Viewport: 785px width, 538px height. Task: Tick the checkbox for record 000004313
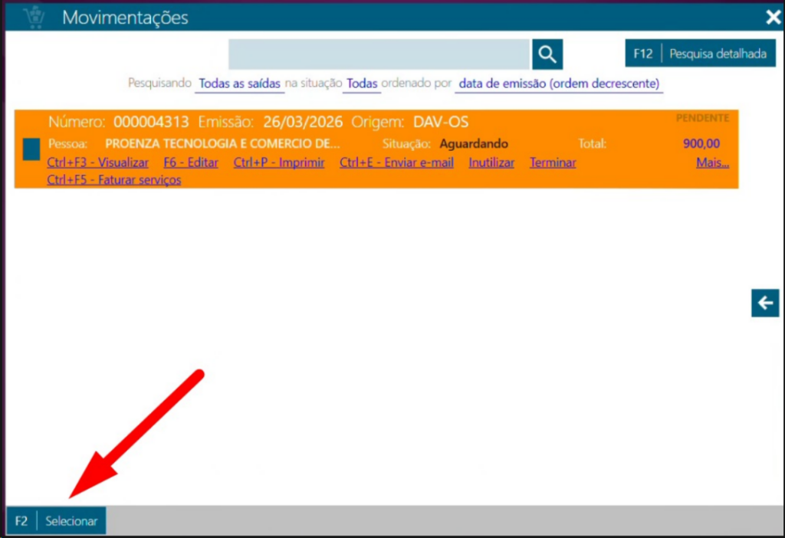(31, 149)
